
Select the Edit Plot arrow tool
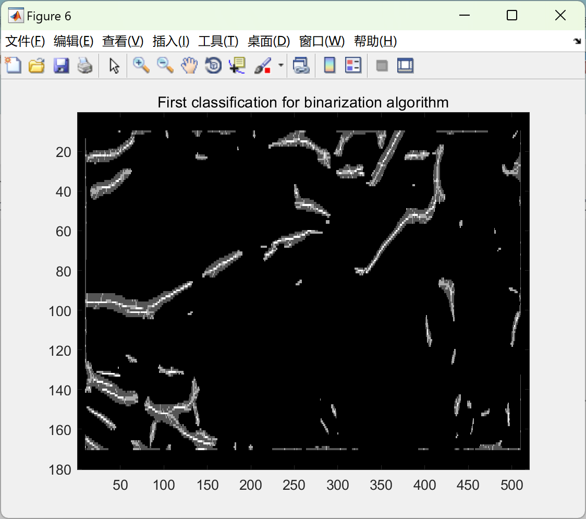pos(114,65)
